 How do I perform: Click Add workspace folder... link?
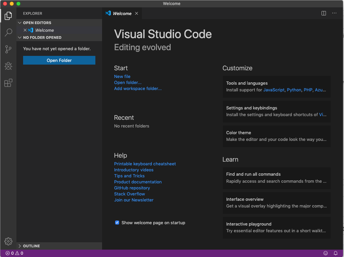point(138,88)
